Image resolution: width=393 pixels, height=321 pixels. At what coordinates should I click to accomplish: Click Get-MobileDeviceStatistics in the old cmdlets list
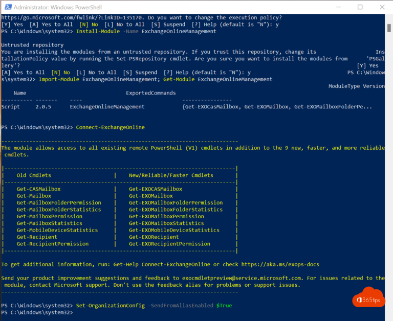point(57,230)
